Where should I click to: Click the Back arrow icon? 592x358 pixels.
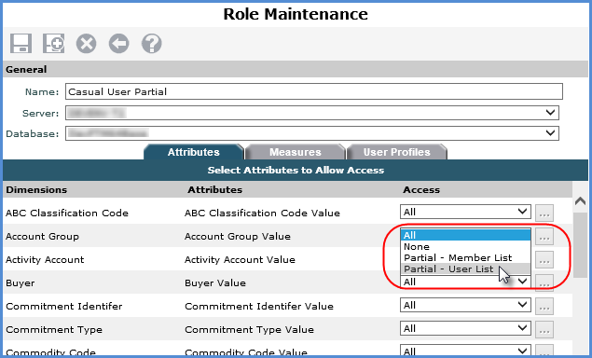coord(119,44)
